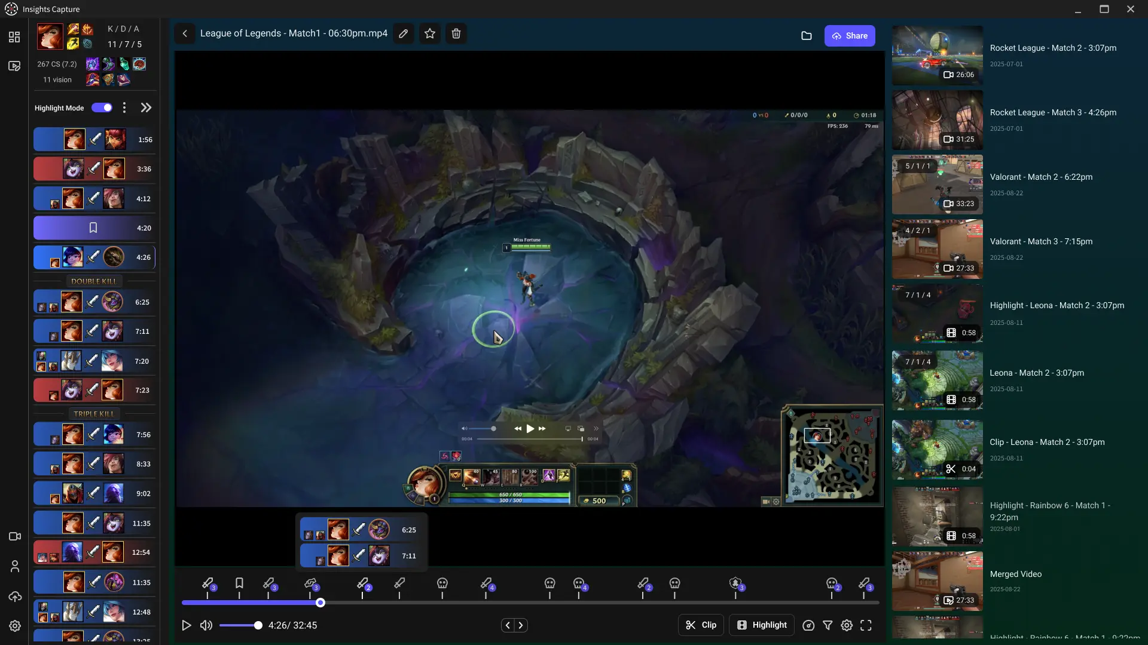The width and height of the screenshot is (1148, 645).
Task: Jump to previous event arrow
Action: click(508, 625)
